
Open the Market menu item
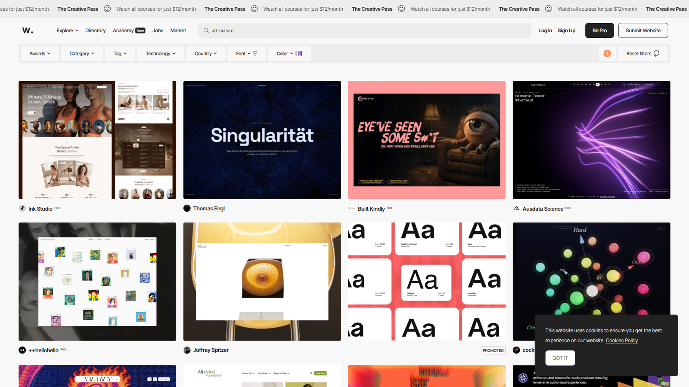click(x=178, y=31)
